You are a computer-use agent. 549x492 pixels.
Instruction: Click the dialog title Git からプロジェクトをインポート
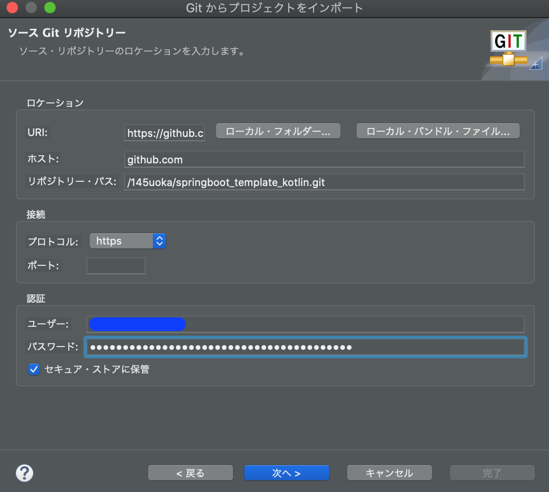[x=274, y=8]
